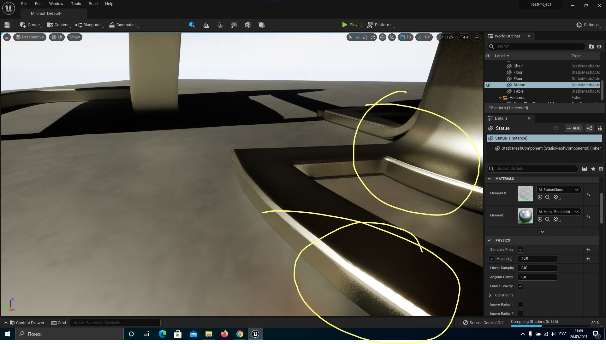Viewport: 606px width, 344px height.
Task: Open World Outliner settings gear
Action: coord(599,47)
